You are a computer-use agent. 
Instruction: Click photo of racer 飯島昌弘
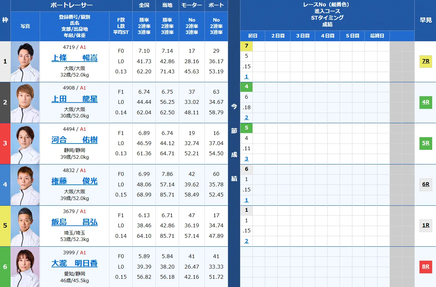pyautogui.click(x=25, y=226)
